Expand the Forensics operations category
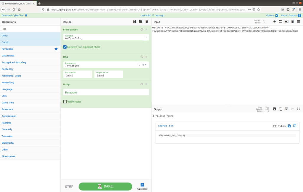303x192 pixels. (7, 136)
